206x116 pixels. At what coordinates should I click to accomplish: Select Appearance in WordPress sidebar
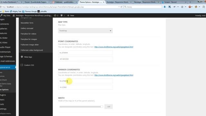(x=8, y=67)
